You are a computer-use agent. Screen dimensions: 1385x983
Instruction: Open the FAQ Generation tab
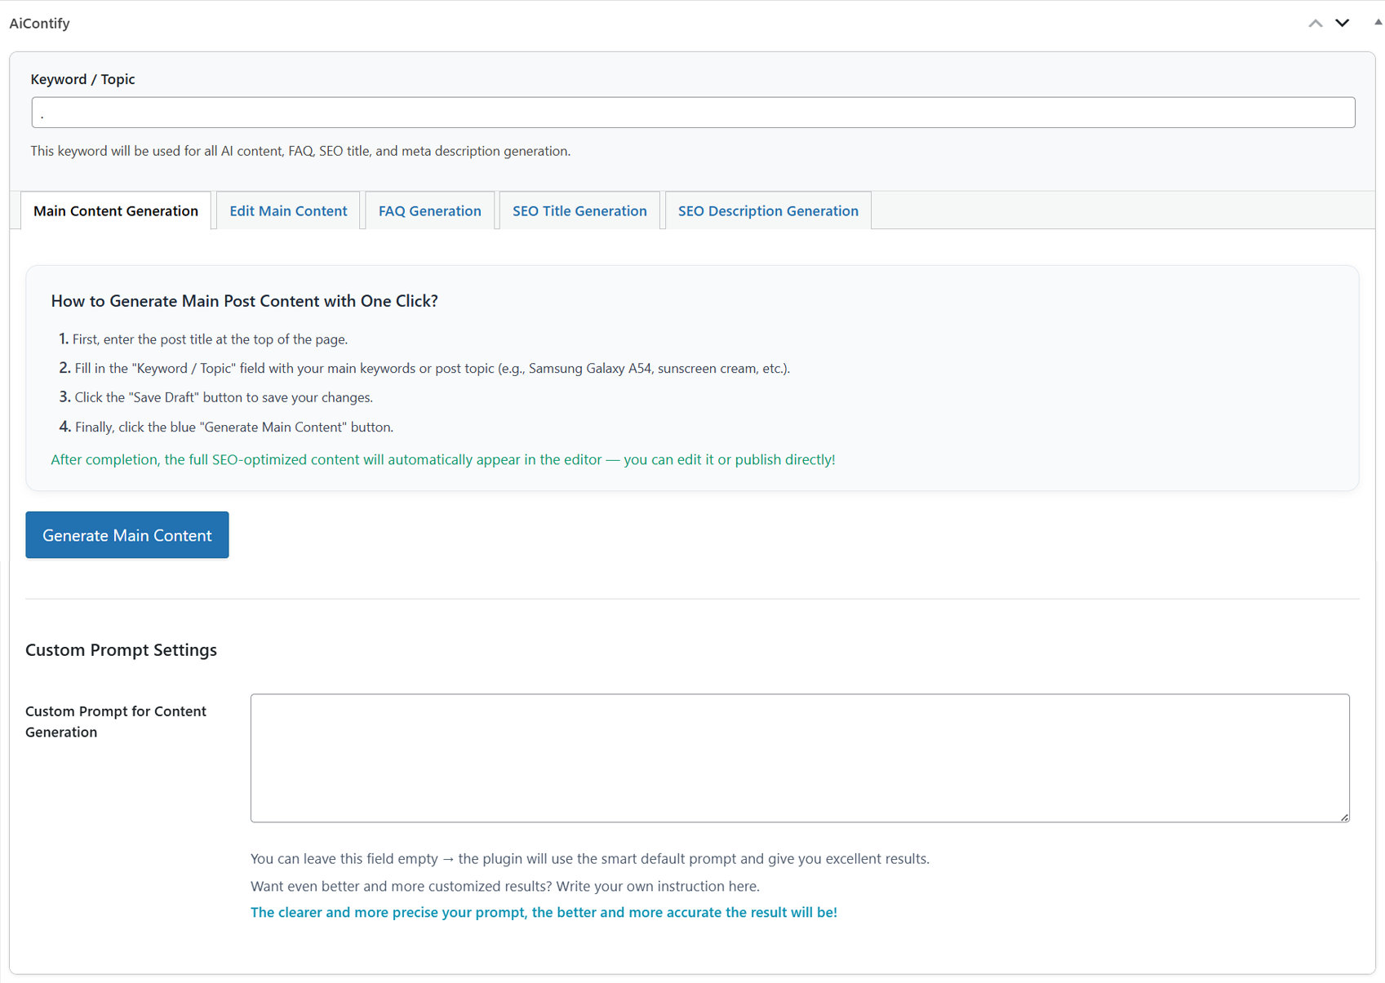[429, 210]
